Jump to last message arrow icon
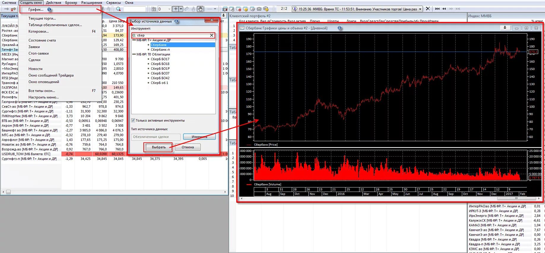 point(458,9)
